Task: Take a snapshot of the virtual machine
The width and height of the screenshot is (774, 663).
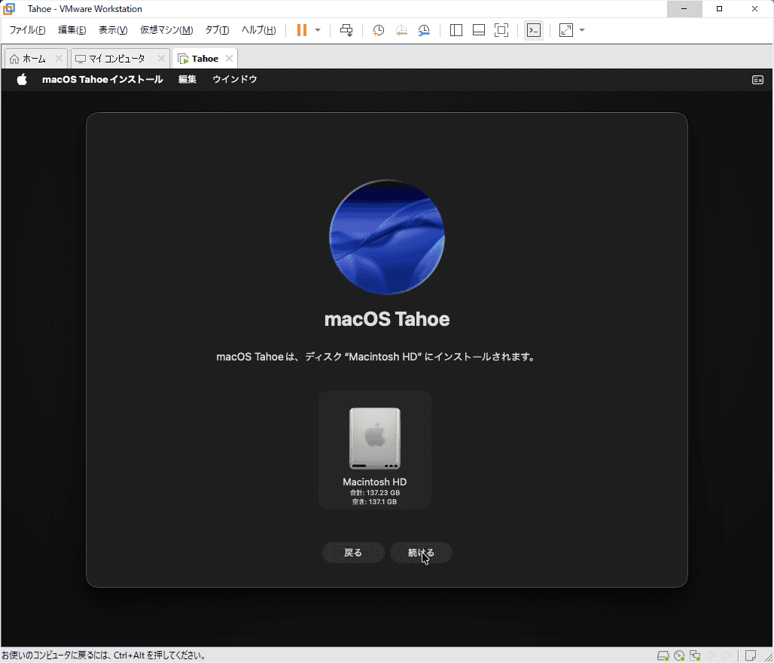Action: click(379, 30)
